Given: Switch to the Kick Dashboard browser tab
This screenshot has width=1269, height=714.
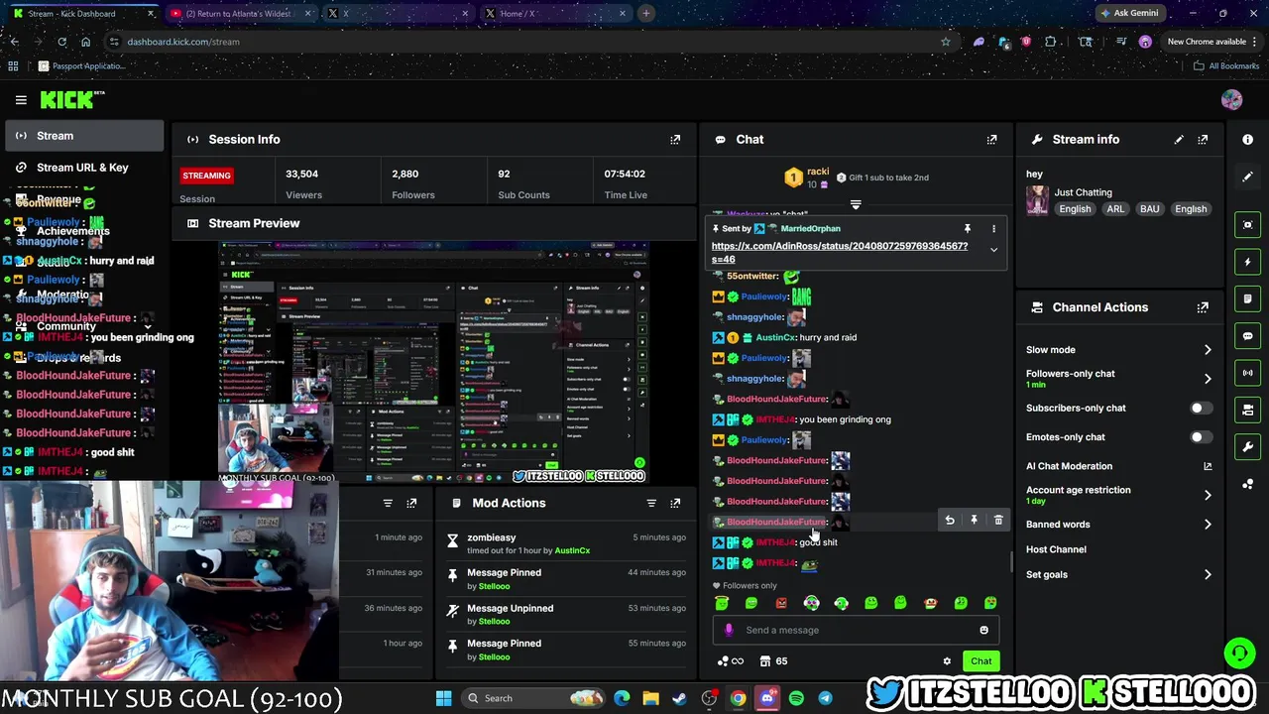Looking at the screenshot, I should pyautogui.click(x=83, y=14).
